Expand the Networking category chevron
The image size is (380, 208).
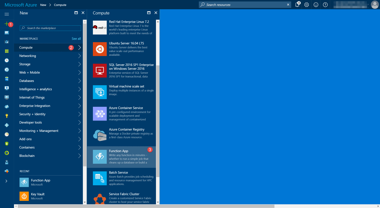pyautogui.click(x=79, y=56)
